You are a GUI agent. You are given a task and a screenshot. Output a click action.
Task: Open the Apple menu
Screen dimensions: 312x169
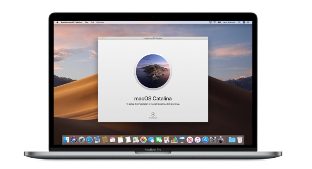coord(57,22)
